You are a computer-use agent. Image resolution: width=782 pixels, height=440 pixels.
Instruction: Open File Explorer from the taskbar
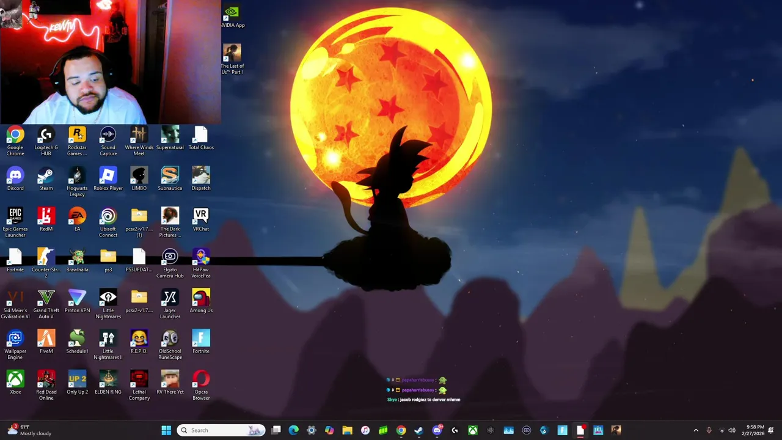point(347,430)
